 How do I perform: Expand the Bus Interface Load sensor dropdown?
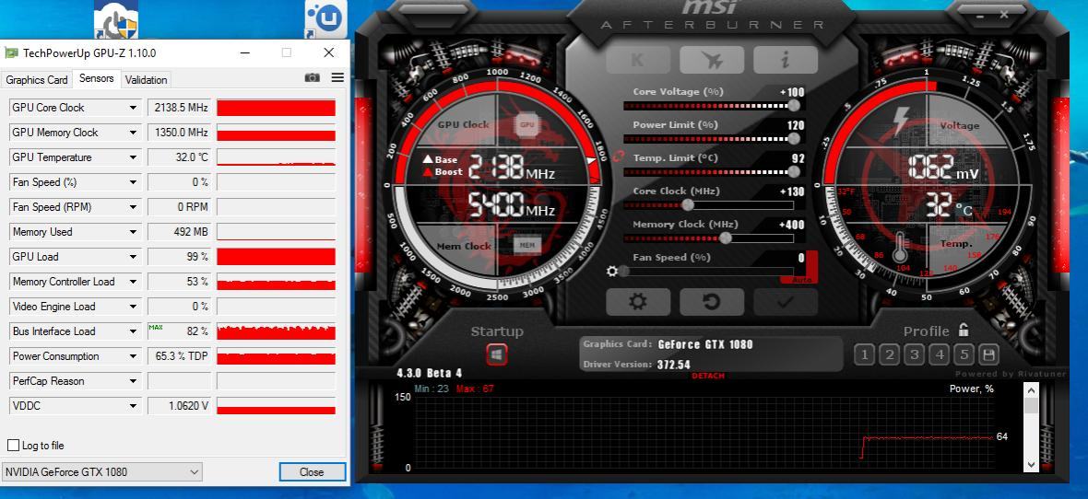coord(133,332)
